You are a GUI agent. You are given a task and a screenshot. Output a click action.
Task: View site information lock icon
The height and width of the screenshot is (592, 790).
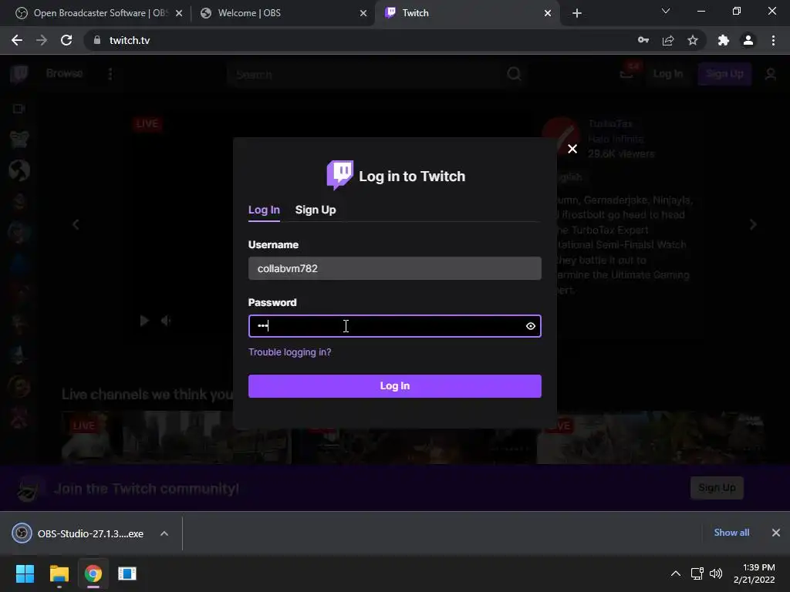pyautogui.click(x=97, y=40)
